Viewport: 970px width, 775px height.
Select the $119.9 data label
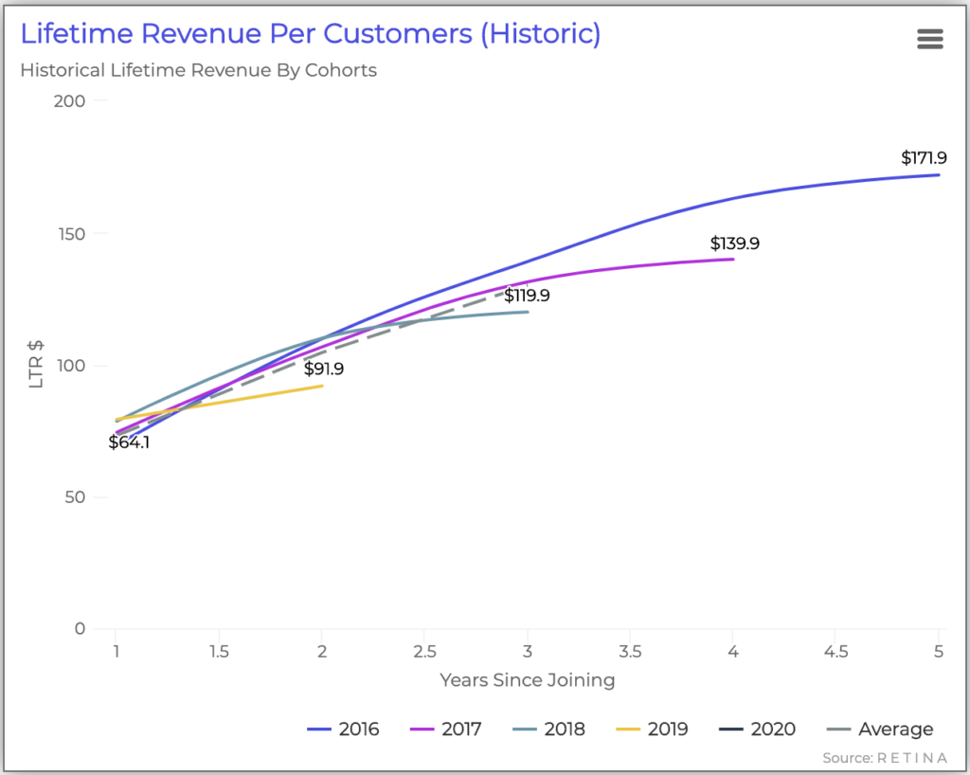pos(527,296)
